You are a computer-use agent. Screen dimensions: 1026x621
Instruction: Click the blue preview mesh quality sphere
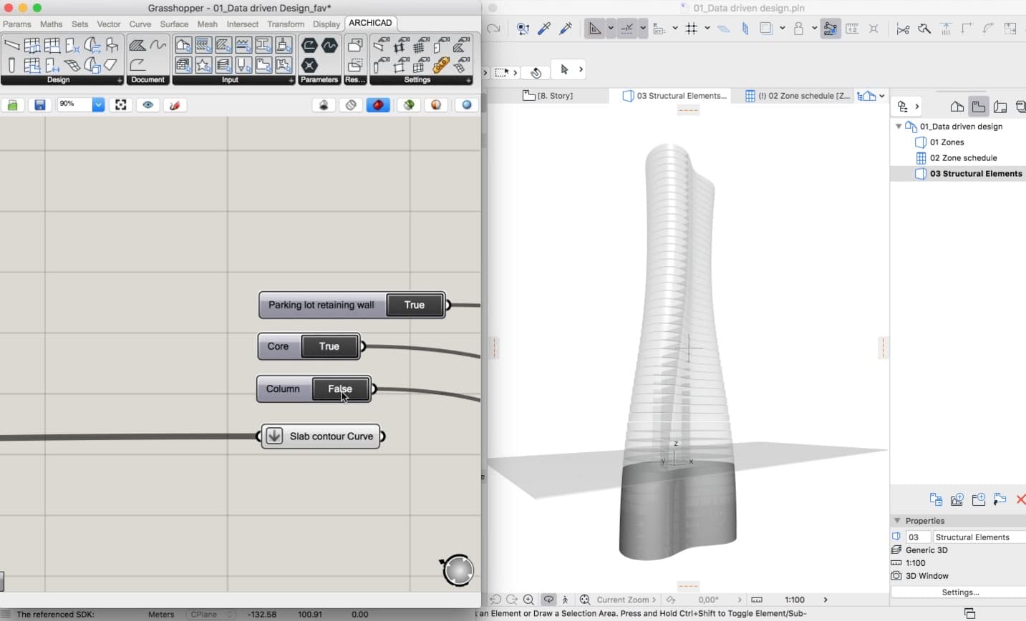click(x=466, y=105)
